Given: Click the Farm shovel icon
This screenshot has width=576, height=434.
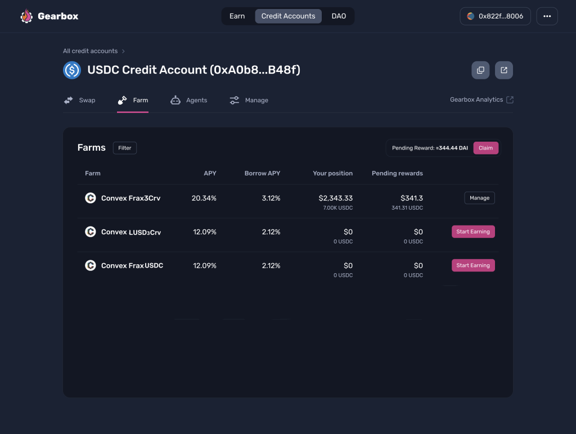Looking at the screenshot, I should coord(122,100).
